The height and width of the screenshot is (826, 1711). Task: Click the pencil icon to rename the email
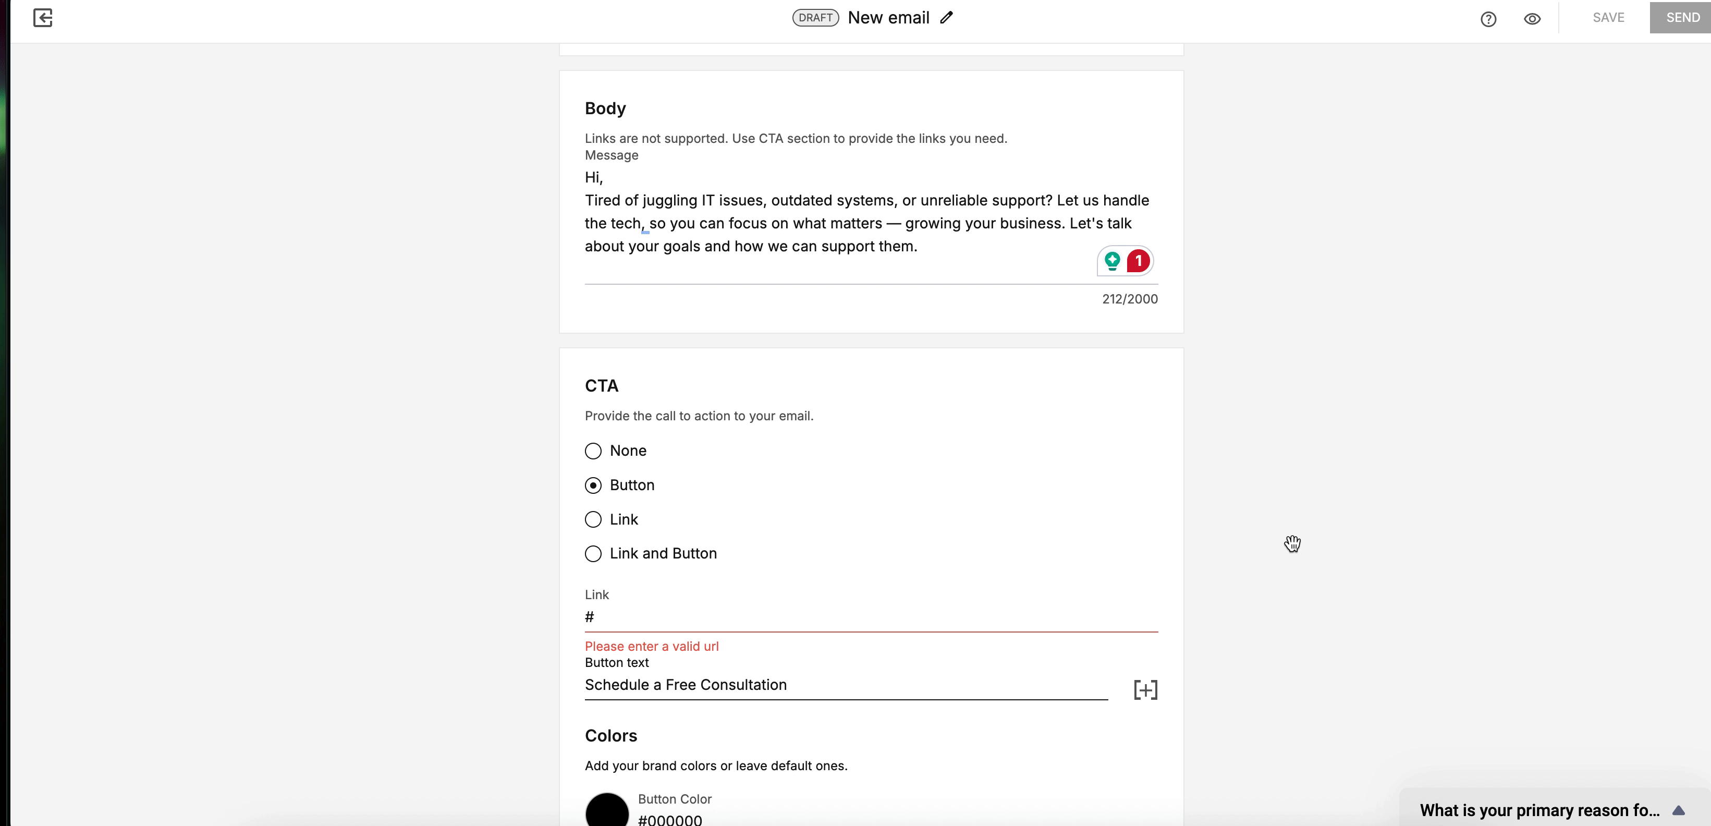946,17
